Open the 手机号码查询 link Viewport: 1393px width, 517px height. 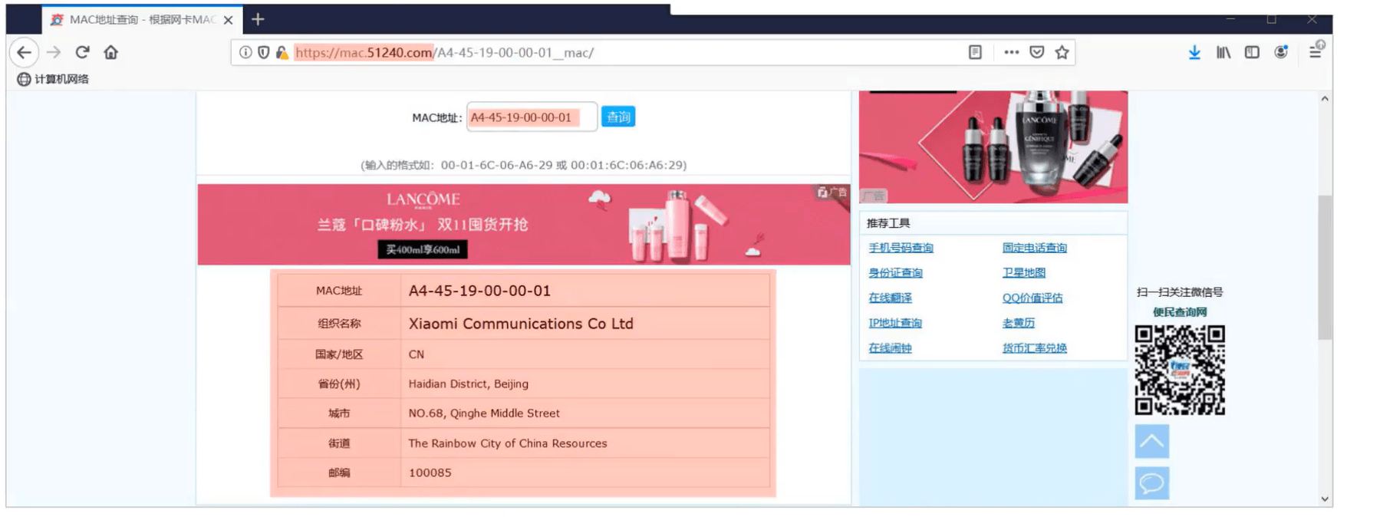point(901,248)
